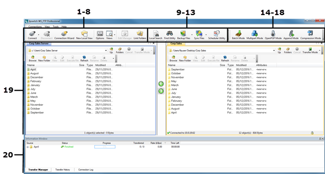
Task: Open the Find Utility binoculars icon
Action: point(169,35)
